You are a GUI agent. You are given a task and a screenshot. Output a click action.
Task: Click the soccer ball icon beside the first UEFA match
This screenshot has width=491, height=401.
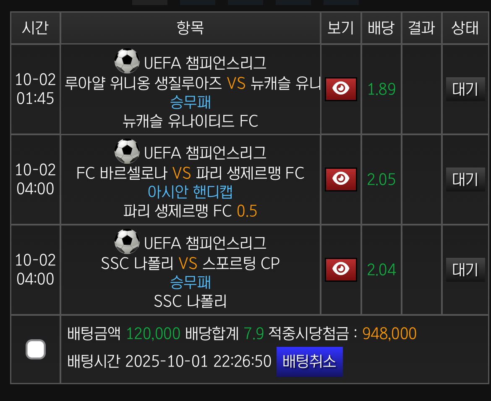[127, 61]
